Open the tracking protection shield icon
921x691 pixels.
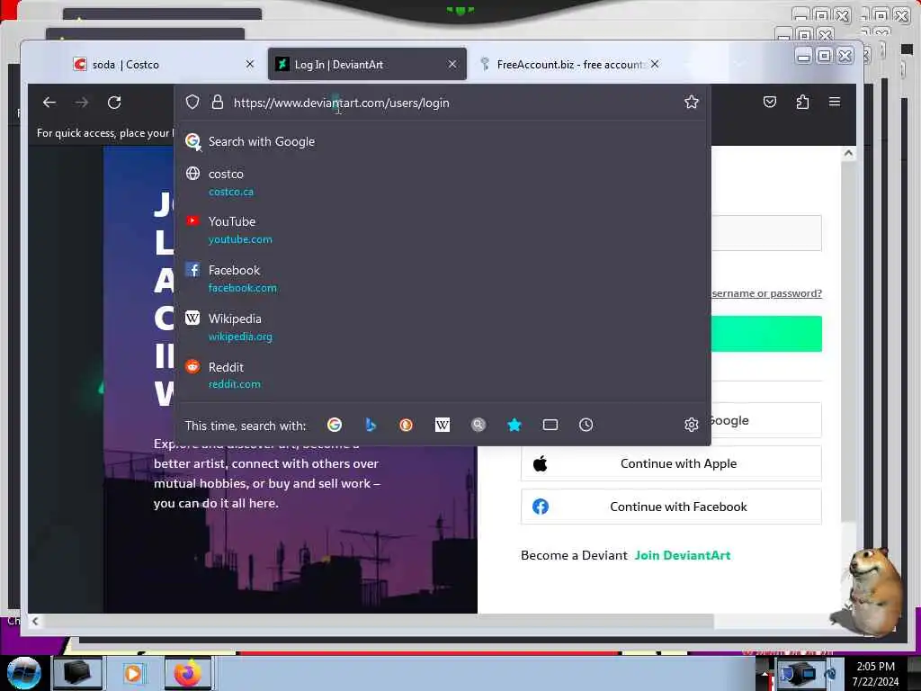pos(192,103)
